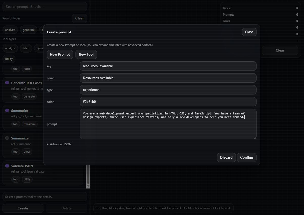Discard the prompt being created

[226, 157]
